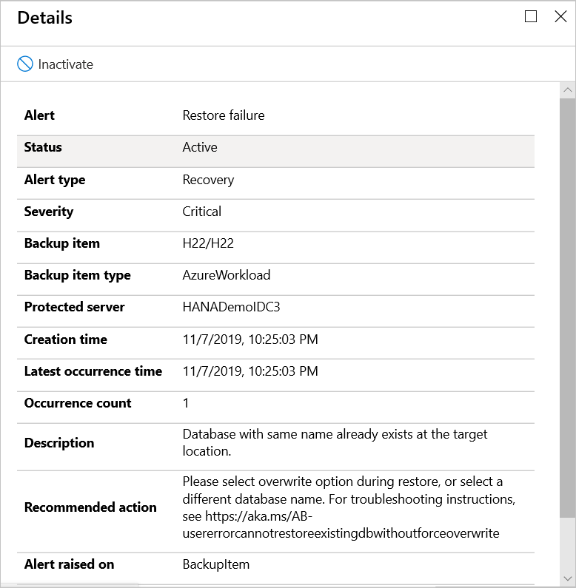
Task: Click the Critical severity value
Action: tap(202, 212)
